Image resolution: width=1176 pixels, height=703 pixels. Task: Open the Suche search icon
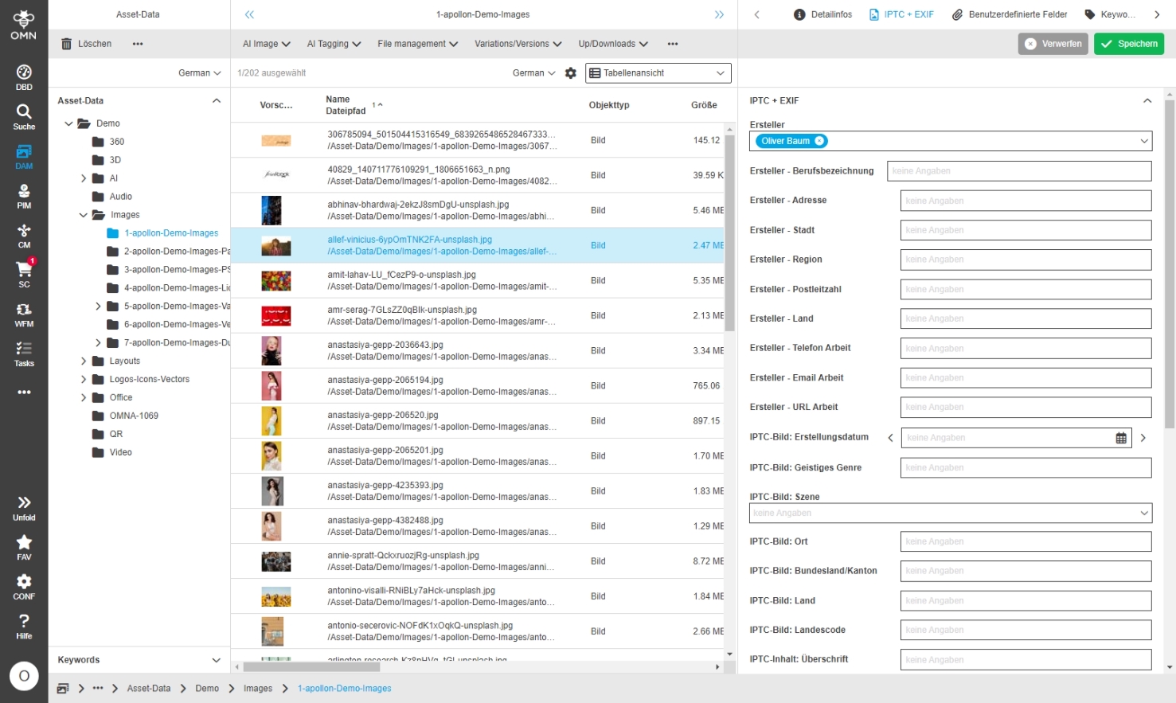[x=24, y=116]
